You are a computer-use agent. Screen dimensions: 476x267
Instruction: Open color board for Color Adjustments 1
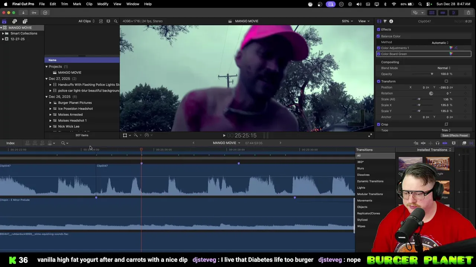click(x=451, y=48)
